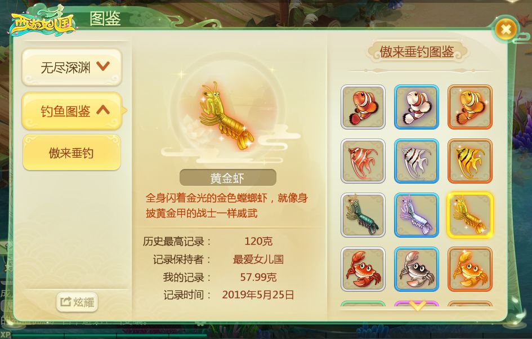Image resolution: width=532 pixels, height=339 pixels.
Task: Select the silver striped angelfish icon
Action: tap(416, 161)
